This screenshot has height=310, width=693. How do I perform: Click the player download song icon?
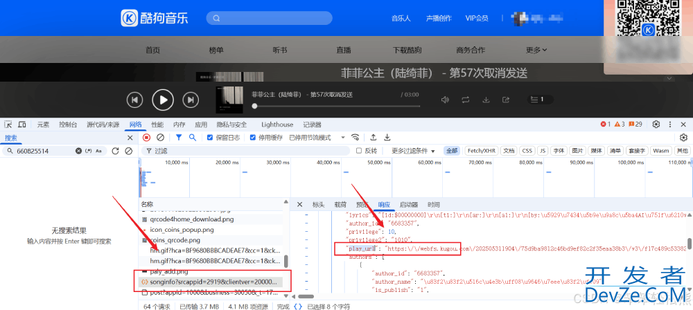click(486, 100)
